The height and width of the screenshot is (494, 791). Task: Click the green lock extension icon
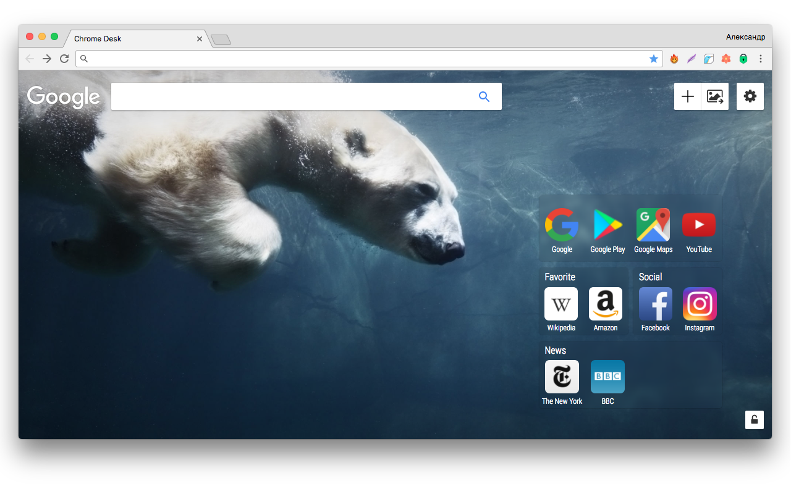(x=743, y=59)
